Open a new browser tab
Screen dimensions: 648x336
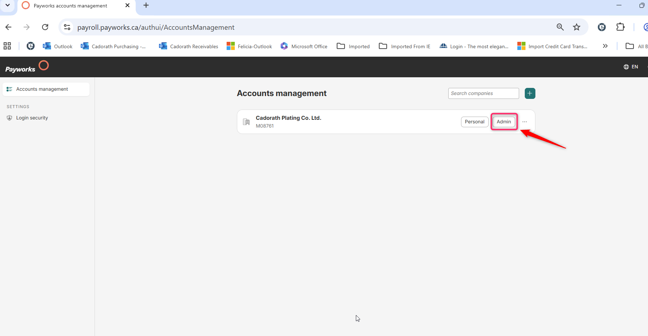[146, 5]
